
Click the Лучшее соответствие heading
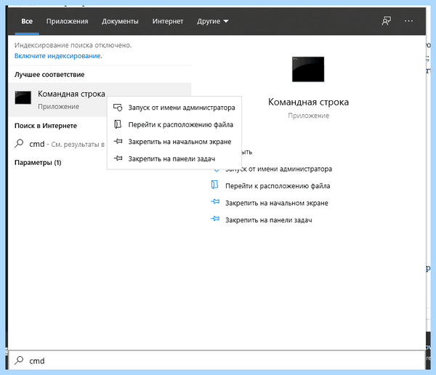[49, 75]
